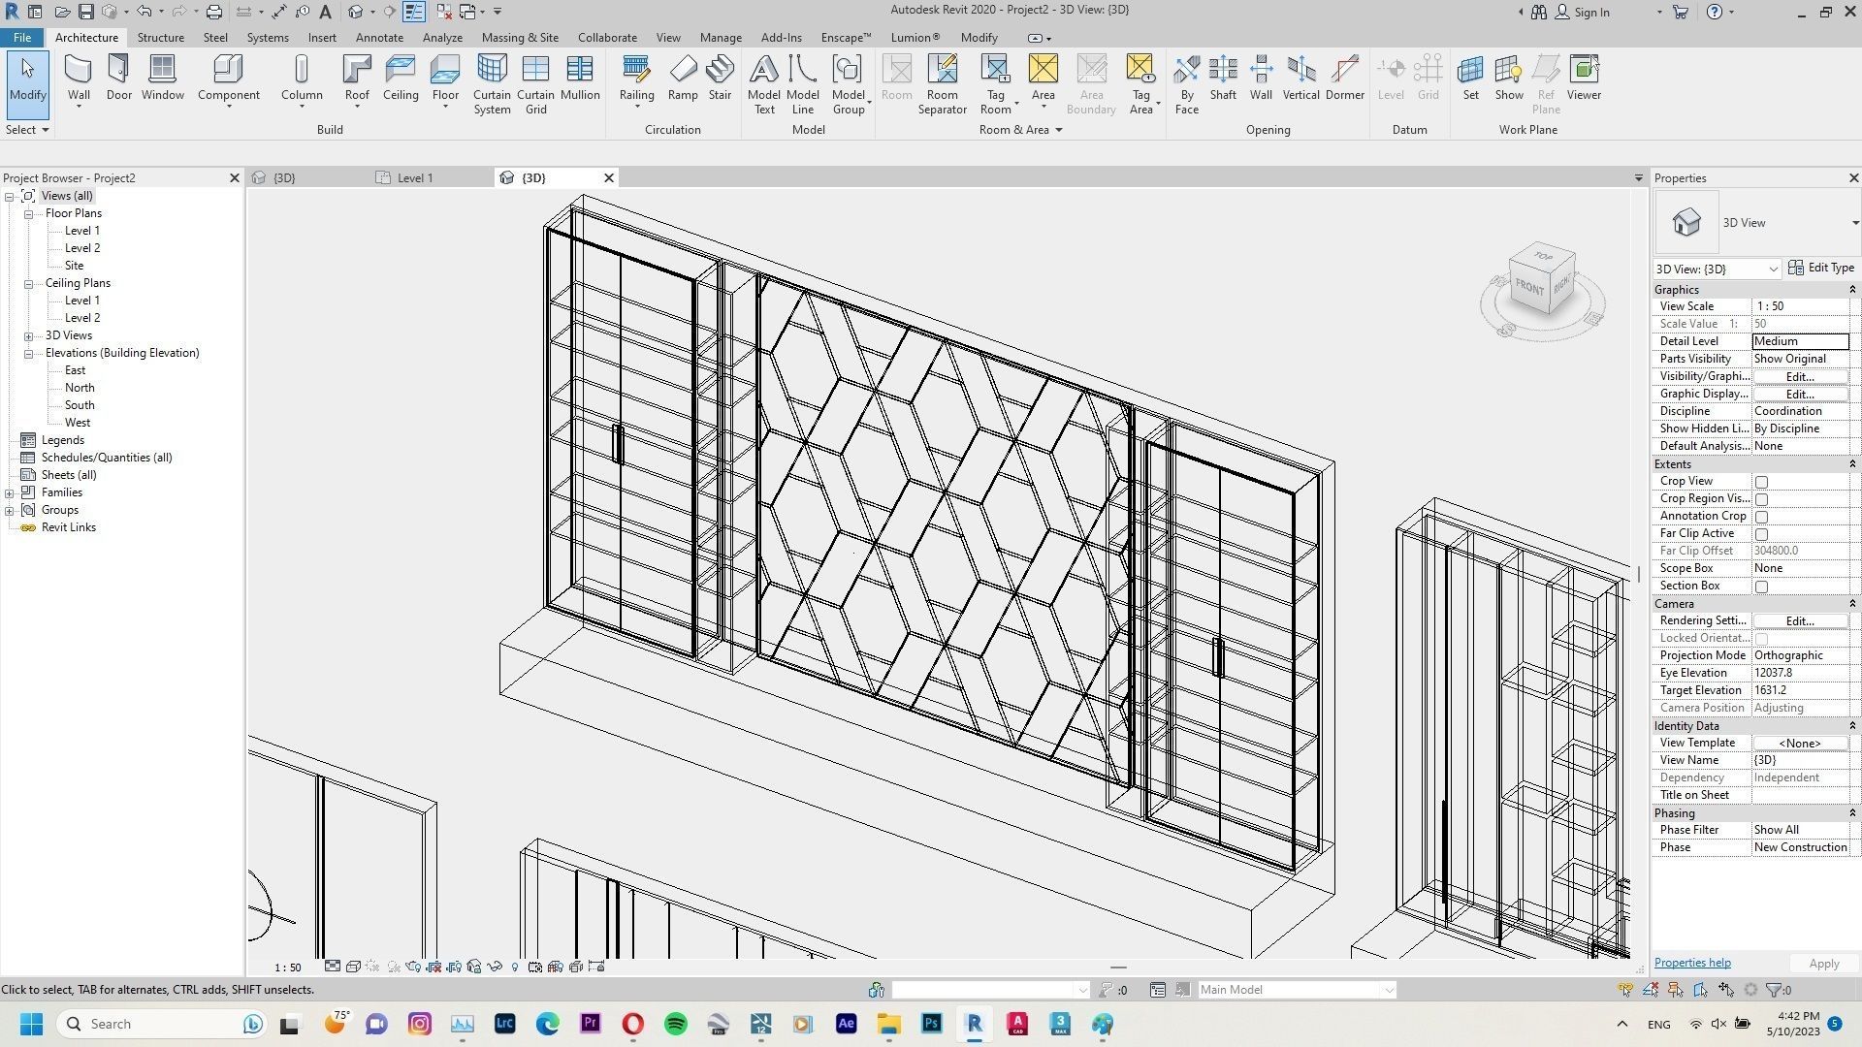Click the Eye Elevation value field
Screen dimensions: 1862x1047
[1799, 673]
